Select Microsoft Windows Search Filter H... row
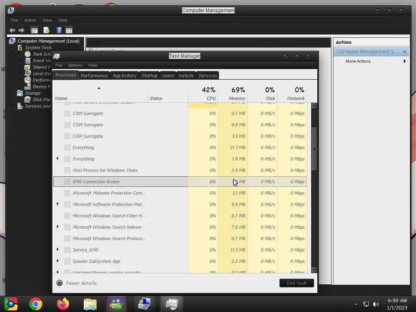This screenshot has width=416, height=312. pos(180,216)
